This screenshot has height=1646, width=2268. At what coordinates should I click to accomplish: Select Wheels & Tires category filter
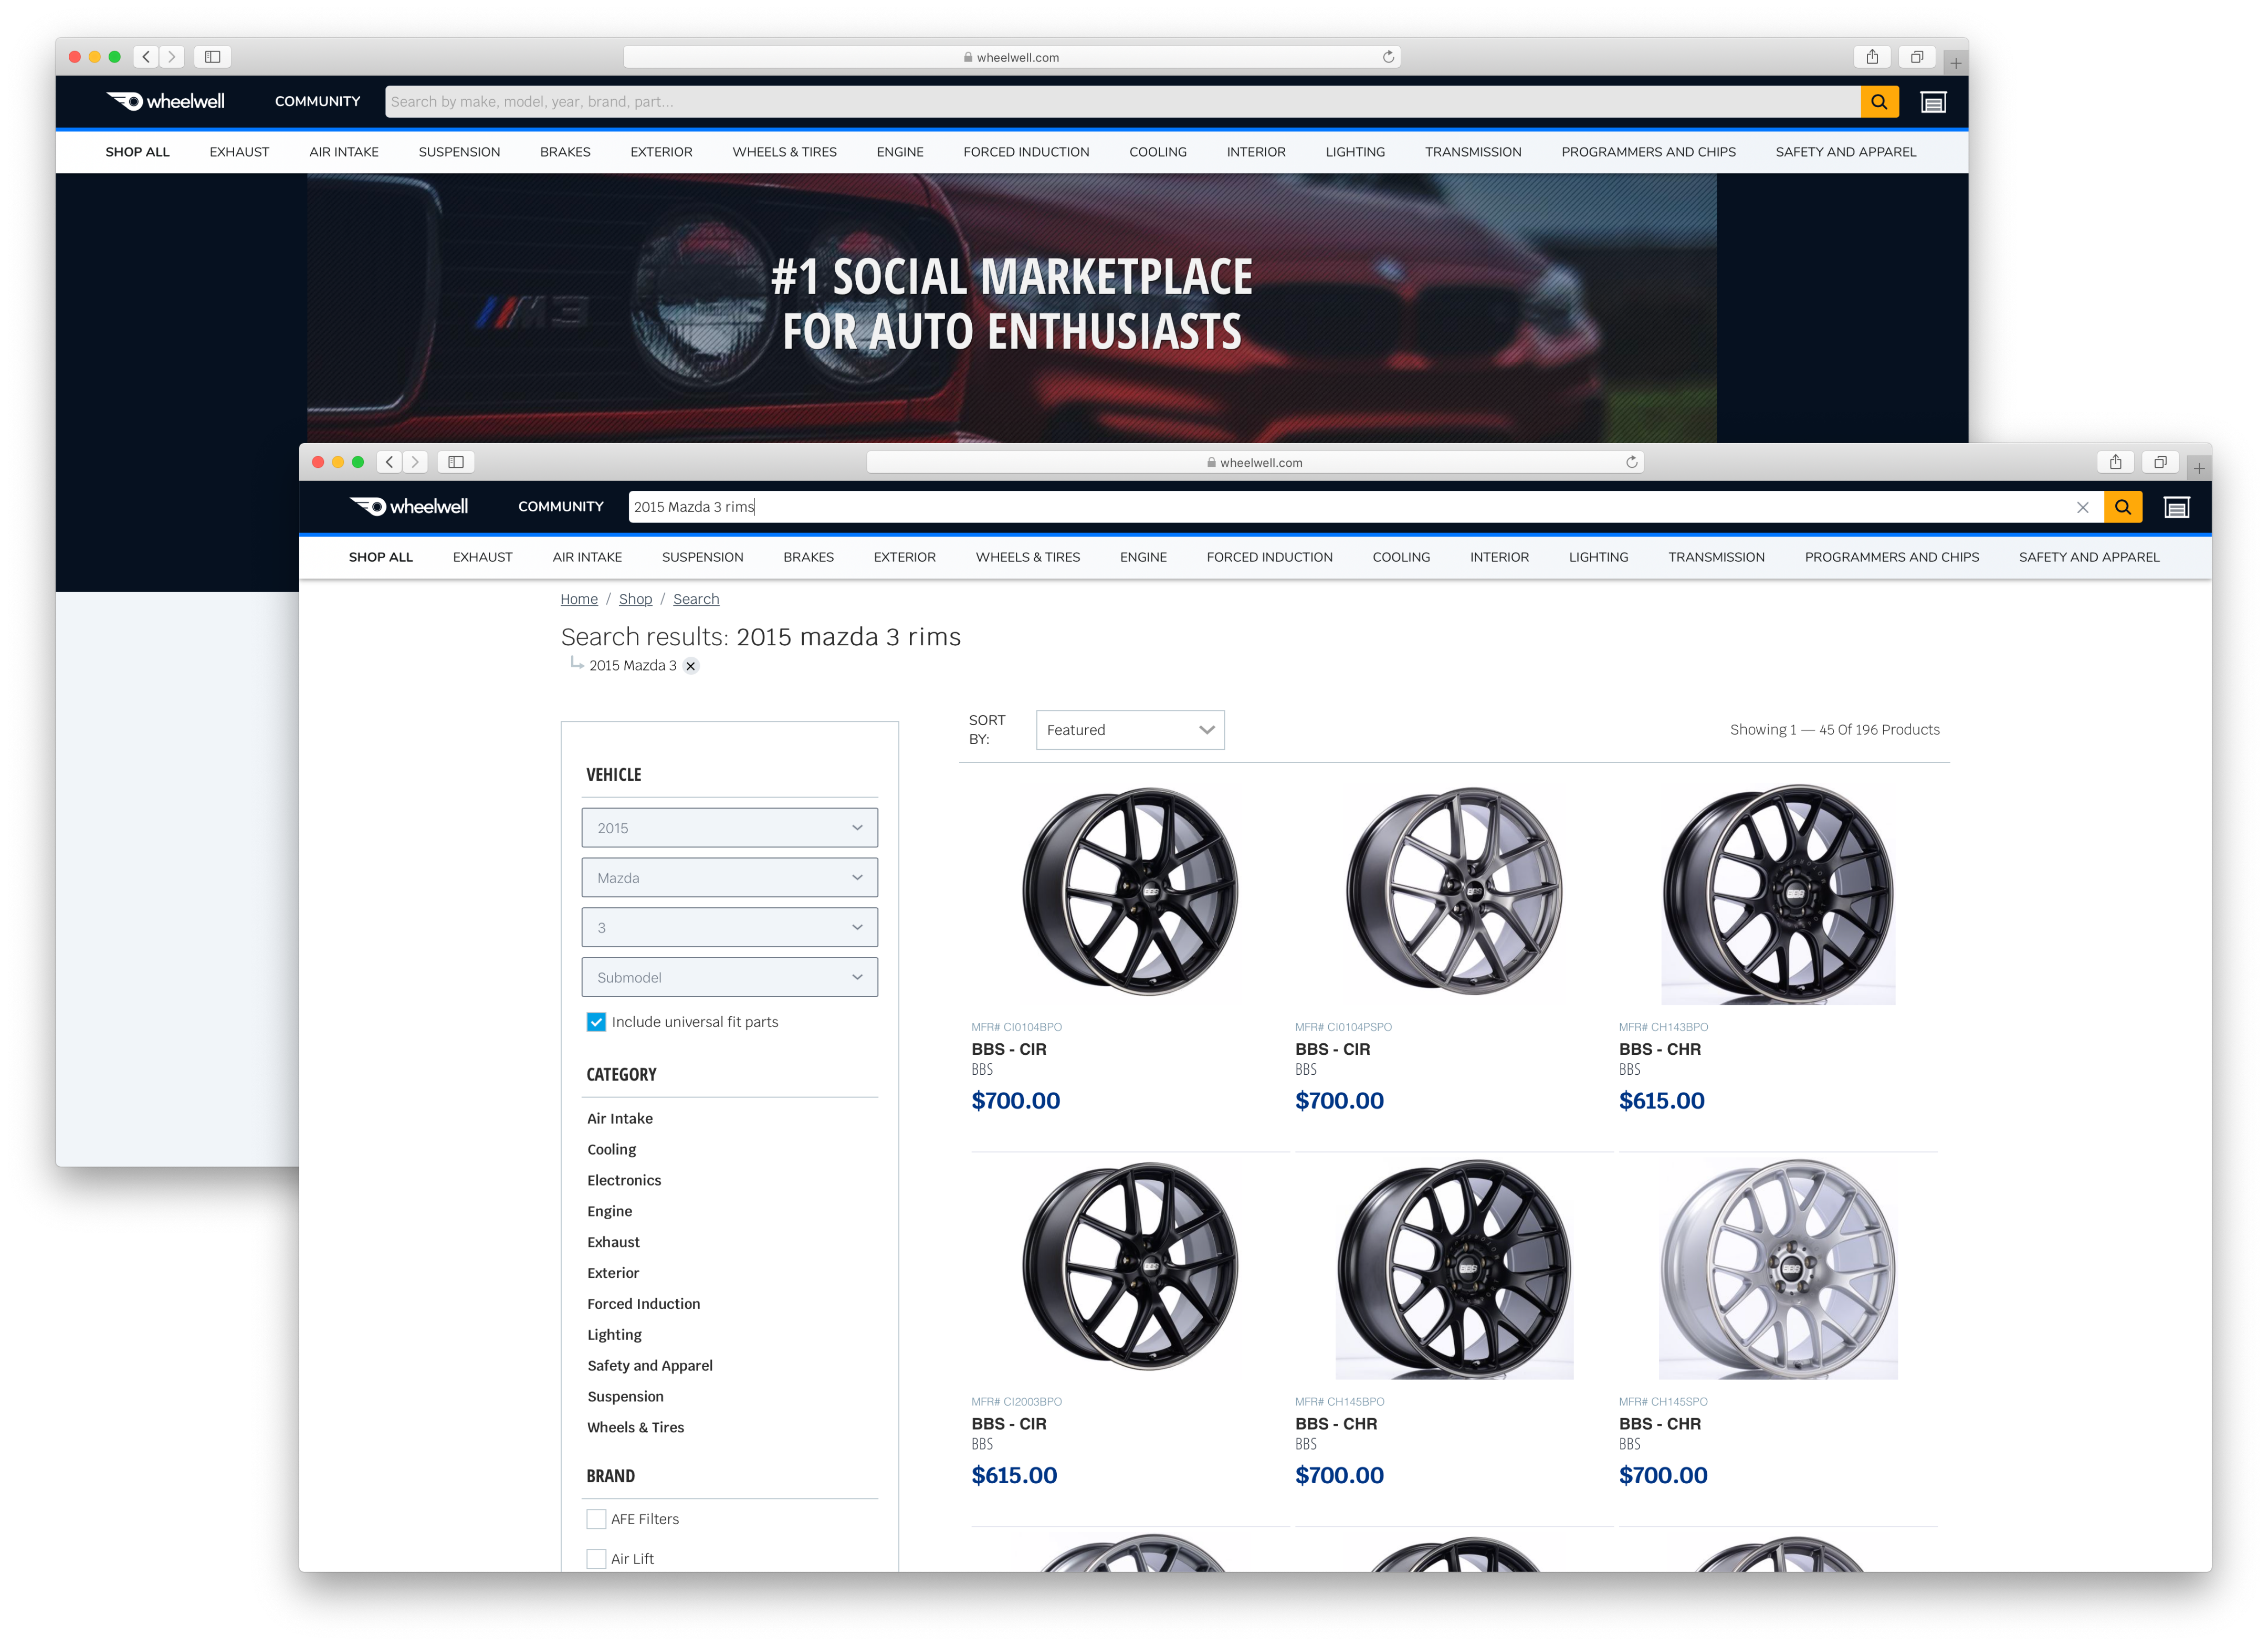635,1427
